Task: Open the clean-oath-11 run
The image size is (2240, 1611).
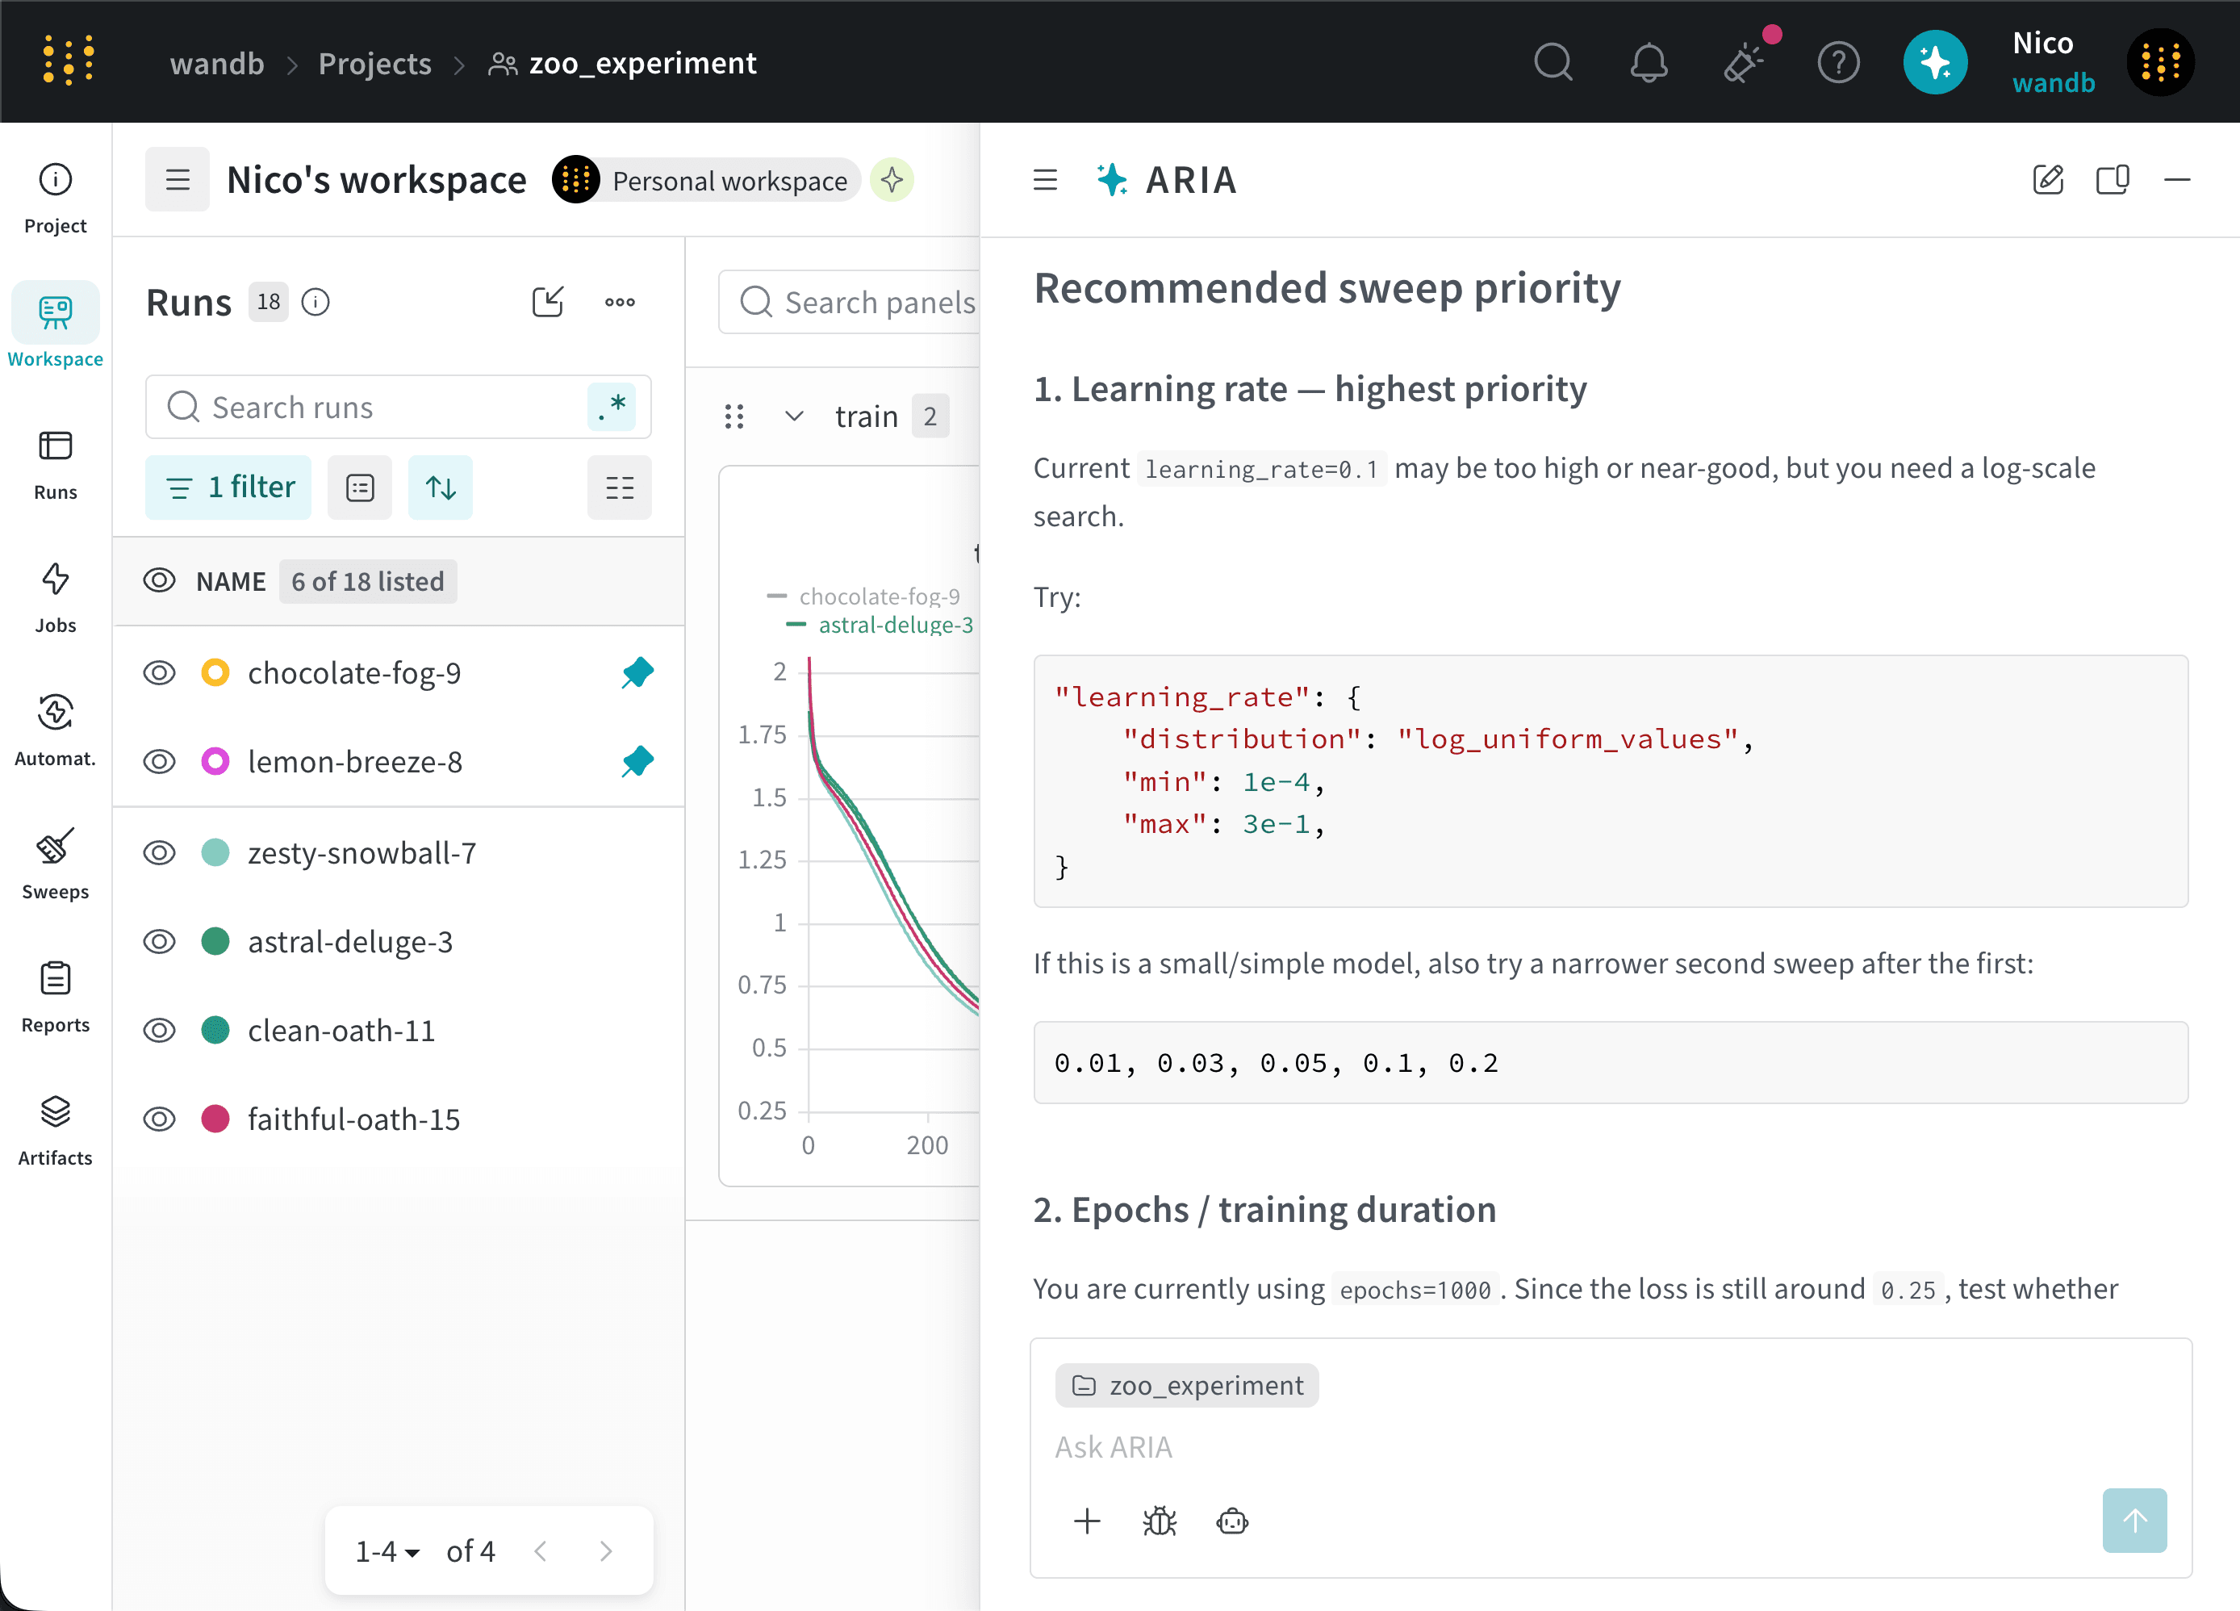Action: coord(341,1031)
